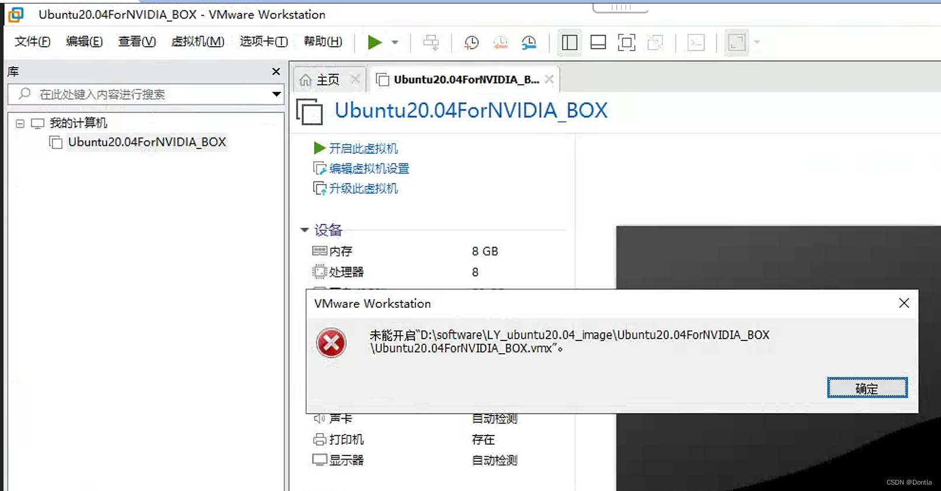The height and width of the screenshot is (491, 941).
Task: Enter full screen mode icon
Action: (x=627, y=42)
